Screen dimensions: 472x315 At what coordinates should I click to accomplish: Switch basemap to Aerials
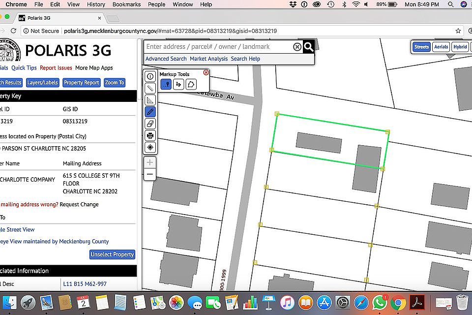(x=441, y=47)
